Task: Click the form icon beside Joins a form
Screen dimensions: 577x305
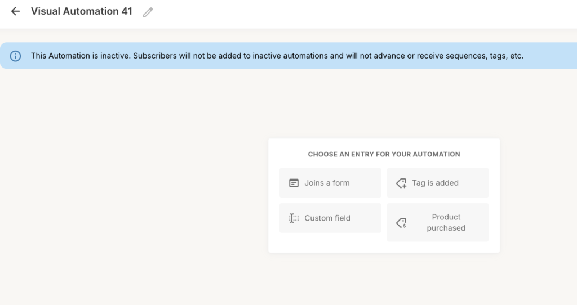Action: (294, 183)
